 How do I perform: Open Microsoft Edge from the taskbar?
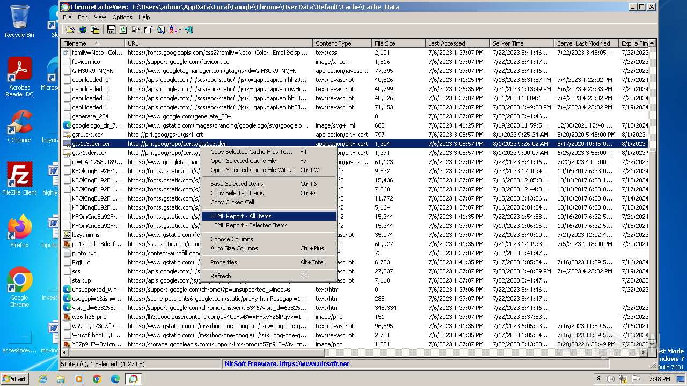115,379
